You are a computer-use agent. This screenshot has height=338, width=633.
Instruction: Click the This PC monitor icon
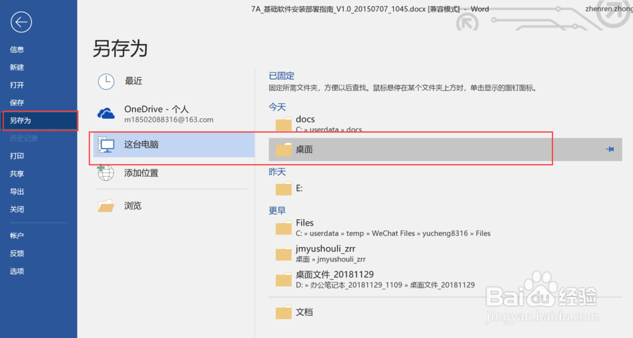coord(106,145)
